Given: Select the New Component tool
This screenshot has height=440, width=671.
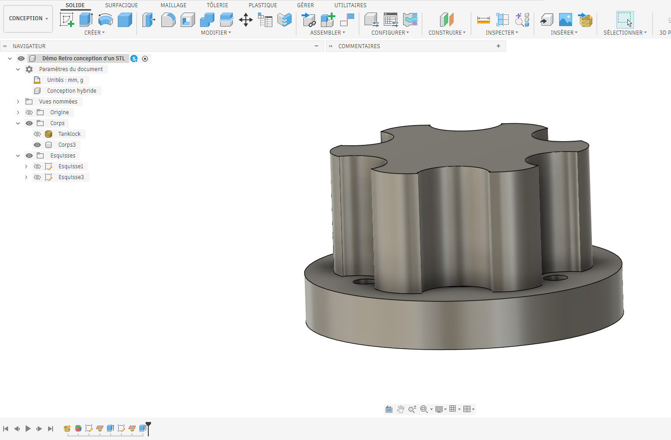Looking at the screenshot, I should click(328, 20).
